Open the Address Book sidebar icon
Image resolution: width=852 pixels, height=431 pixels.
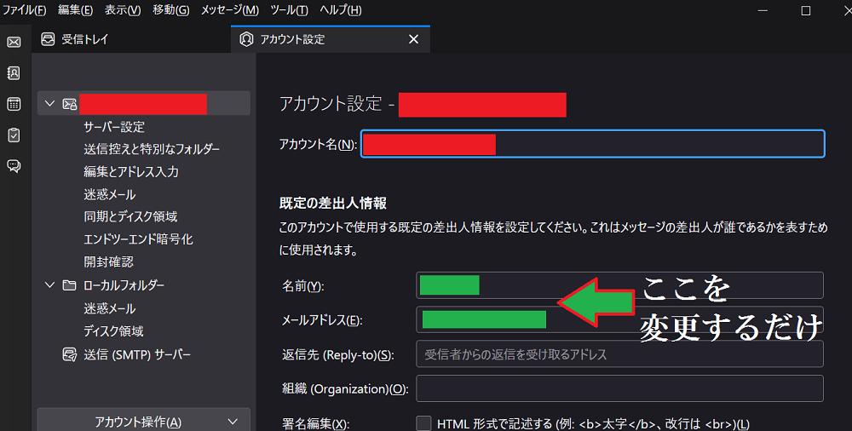(x=14, y=72)
